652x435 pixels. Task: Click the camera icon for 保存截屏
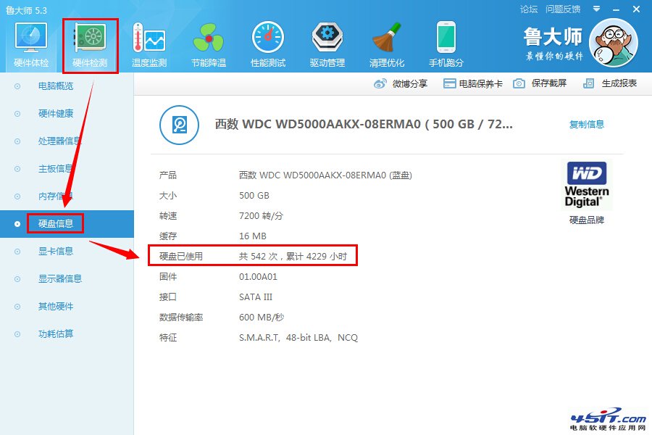519,83
